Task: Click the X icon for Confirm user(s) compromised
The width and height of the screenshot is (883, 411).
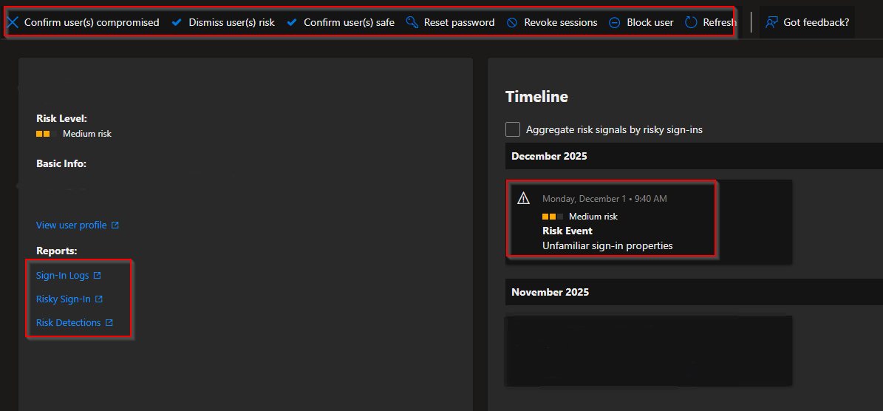Action: 13,22
